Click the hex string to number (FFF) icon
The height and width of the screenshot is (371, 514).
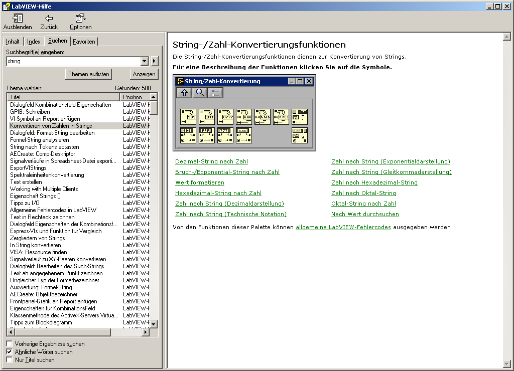pyautogui.click(x=207, y=135)
